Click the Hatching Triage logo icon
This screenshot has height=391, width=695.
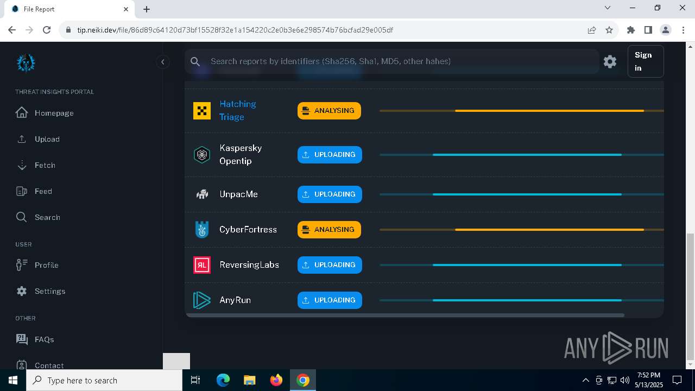pos(202,111)
